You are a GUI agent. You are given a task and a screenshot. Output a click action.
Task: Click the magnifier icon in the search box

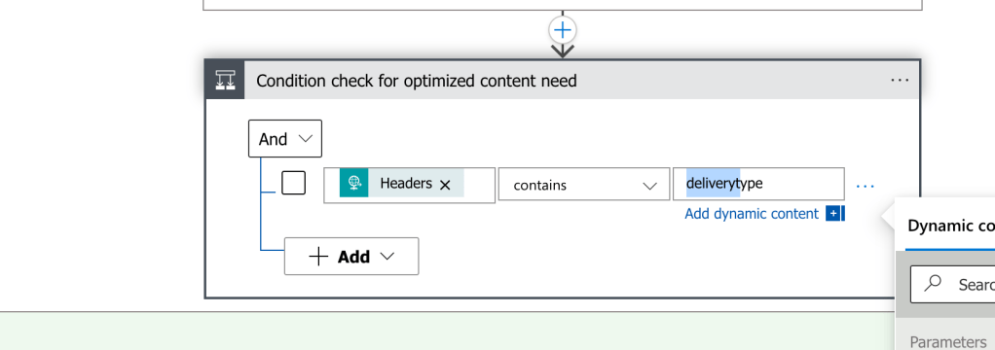(933, 284)
